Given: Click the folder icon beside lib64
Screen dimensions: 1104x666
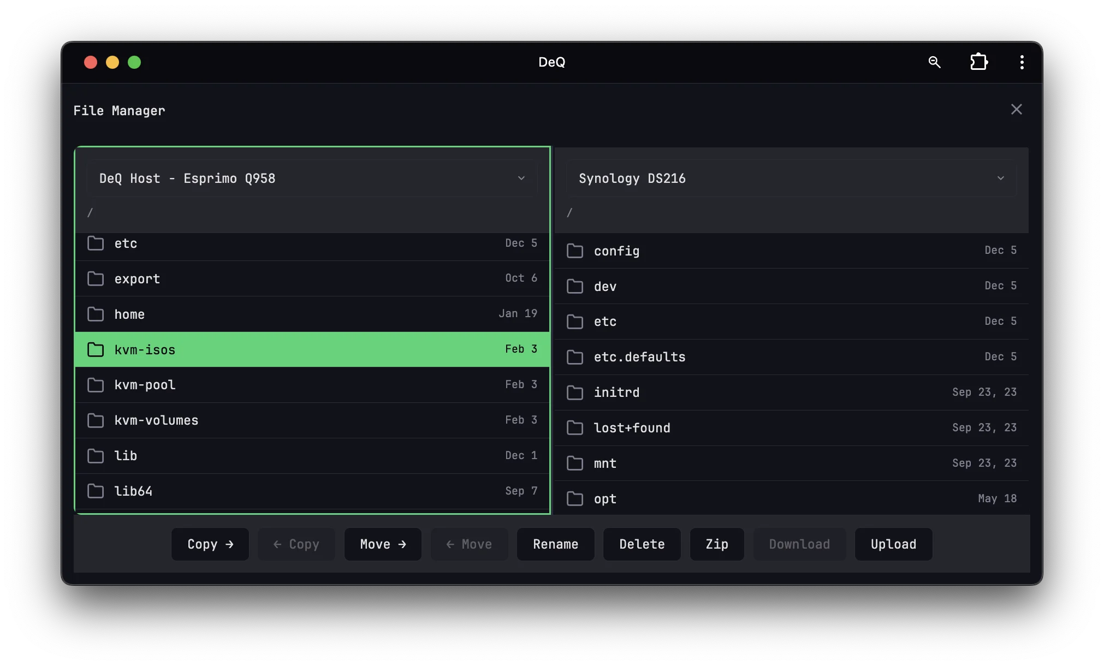Looking at the screenshot, I should [x=96, y=491].
